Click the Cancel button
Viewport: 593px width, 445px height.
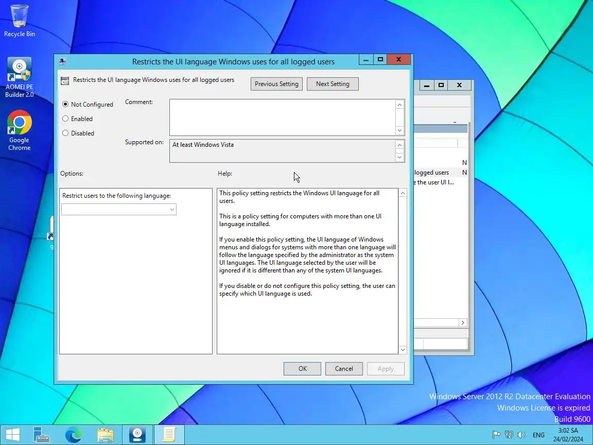click(344, 369)
